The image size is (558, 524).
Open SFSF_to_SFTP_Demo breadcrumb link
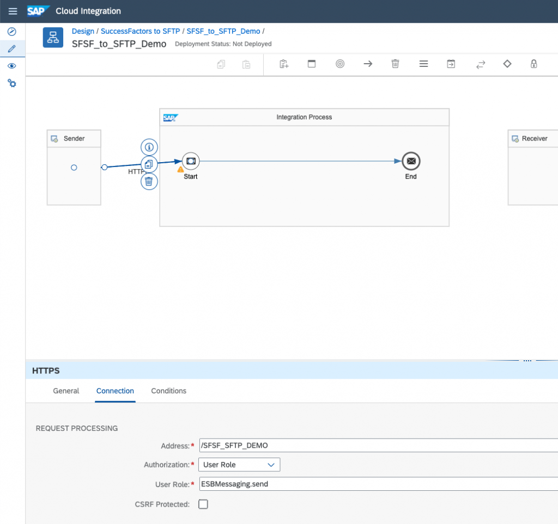[223, 31]
